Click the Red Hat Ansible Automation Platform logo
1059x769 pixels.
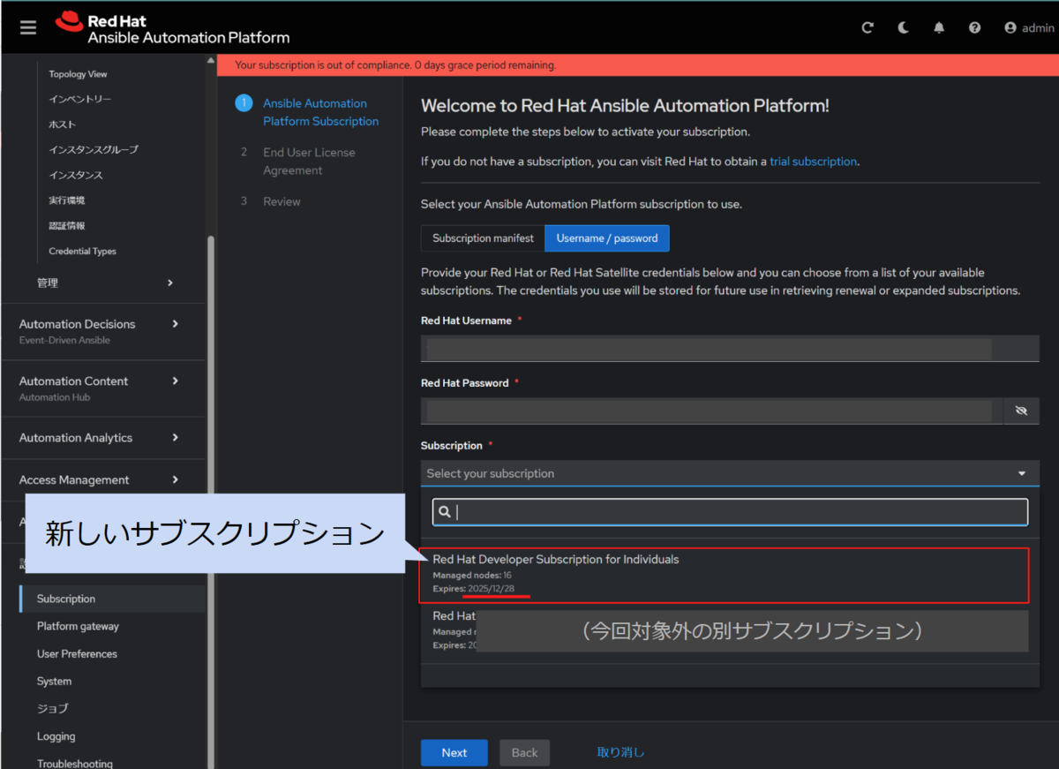coord(172,28)
